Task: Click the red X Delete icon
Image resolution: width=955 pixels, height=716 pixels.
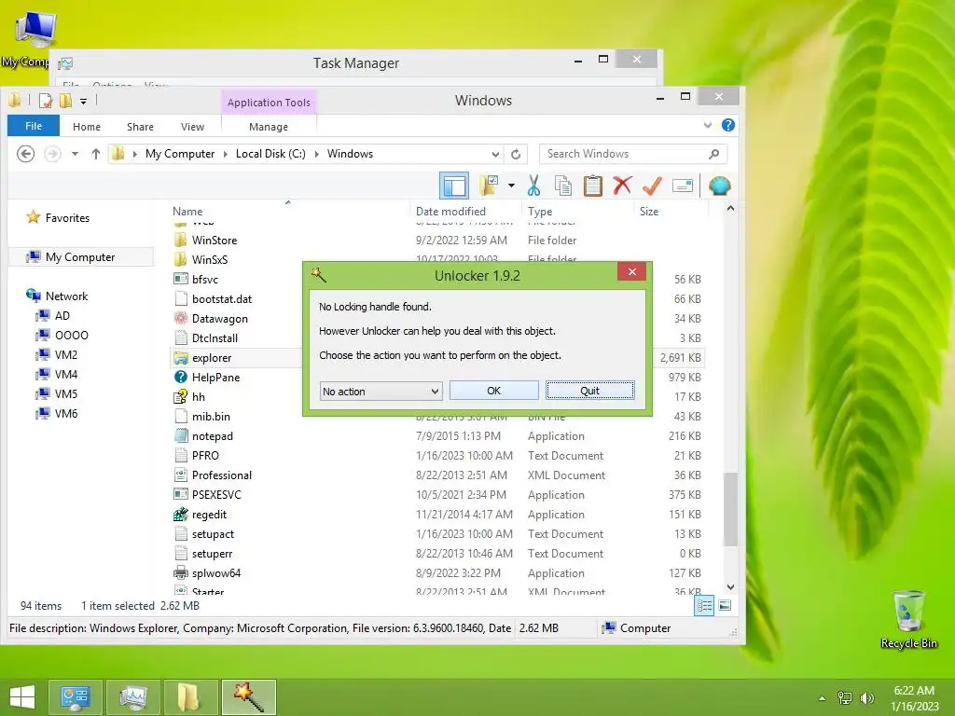Action: tap(622, 186)
